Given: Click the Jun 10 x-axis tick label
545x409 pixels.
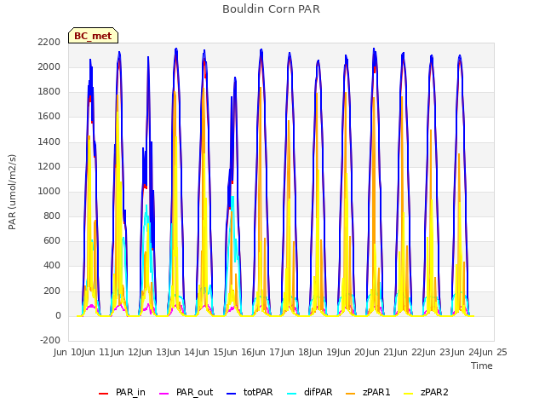Looking at the screenshot, I should [68, 352].
